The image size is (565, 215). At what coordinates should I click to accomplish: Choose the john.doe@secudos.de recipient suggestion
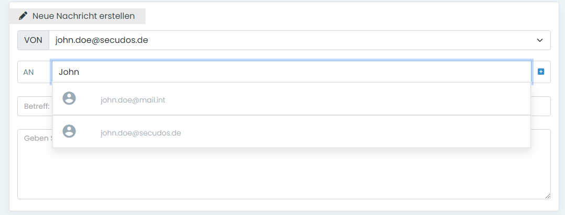tap(141, 133)
